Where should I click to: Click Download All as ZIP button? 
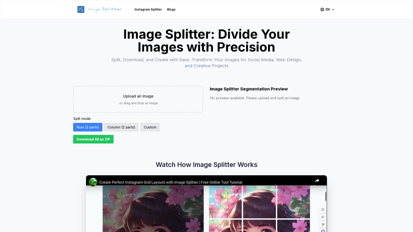(x=93, y=139)
